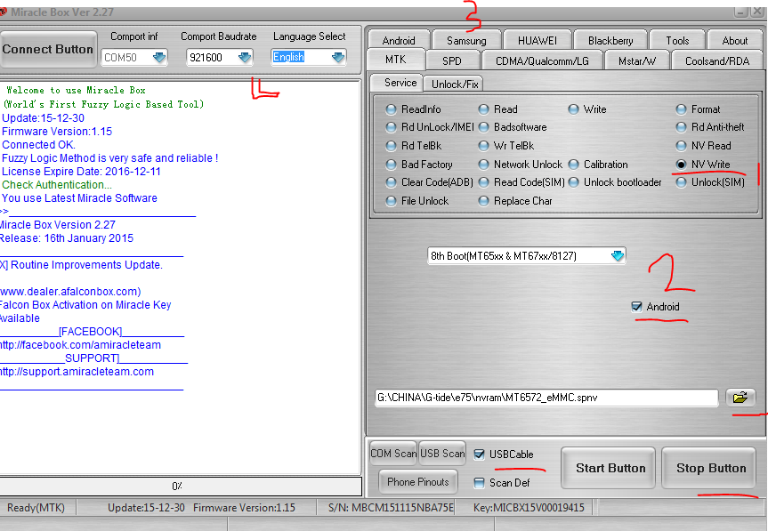768x531 pixels.
Task: Toggle the Android checkbox
Action: point(636,307)
